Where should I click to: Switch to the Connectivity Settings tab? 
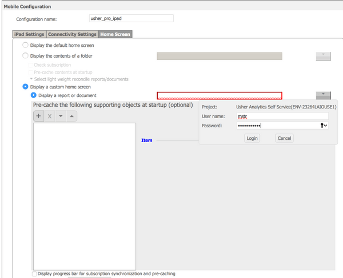(x=72, y=34)
